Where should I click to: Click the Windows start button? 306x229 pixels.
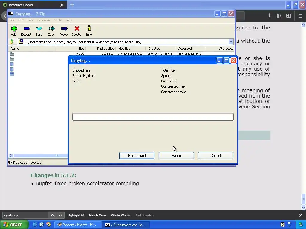[14, 225]
